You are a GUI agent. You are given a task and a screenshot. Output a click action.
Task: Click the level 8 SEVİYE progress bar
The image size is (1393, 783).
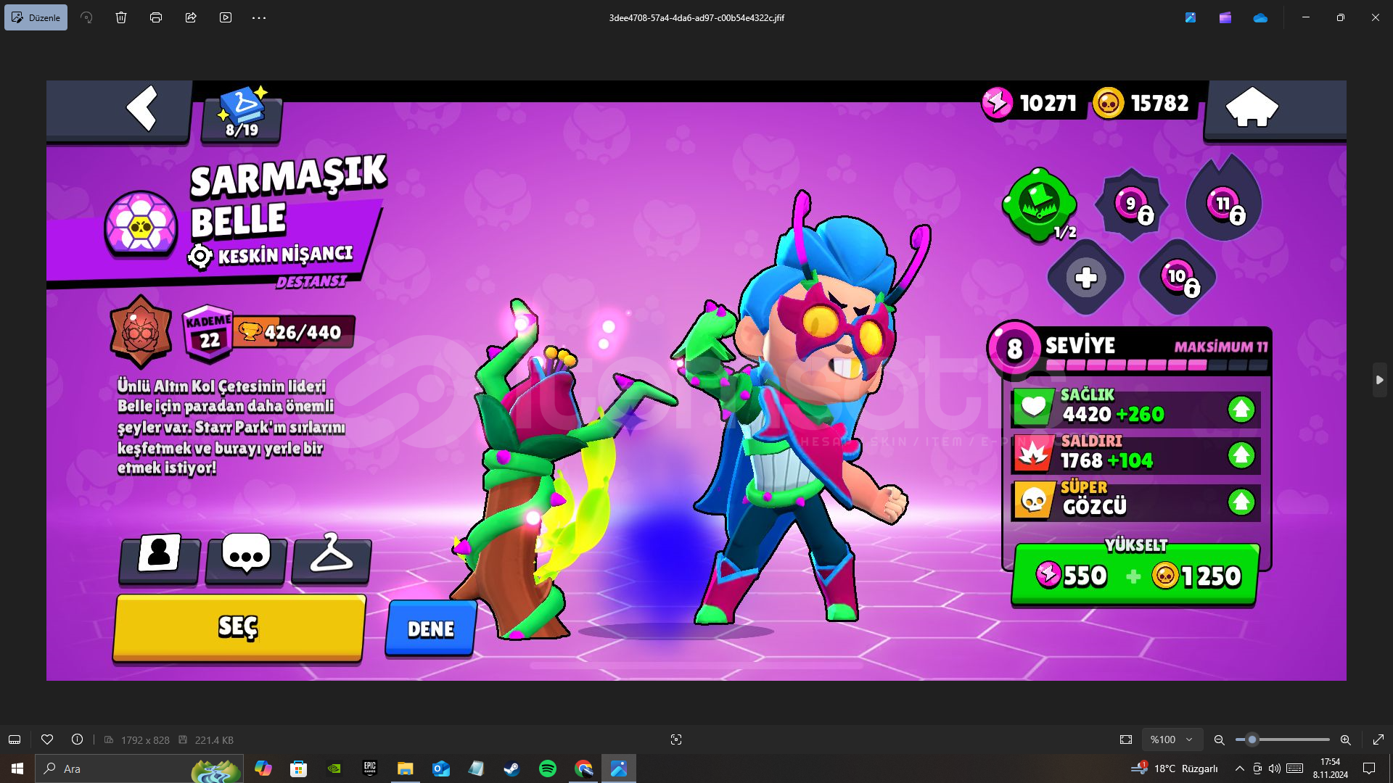1156,365
